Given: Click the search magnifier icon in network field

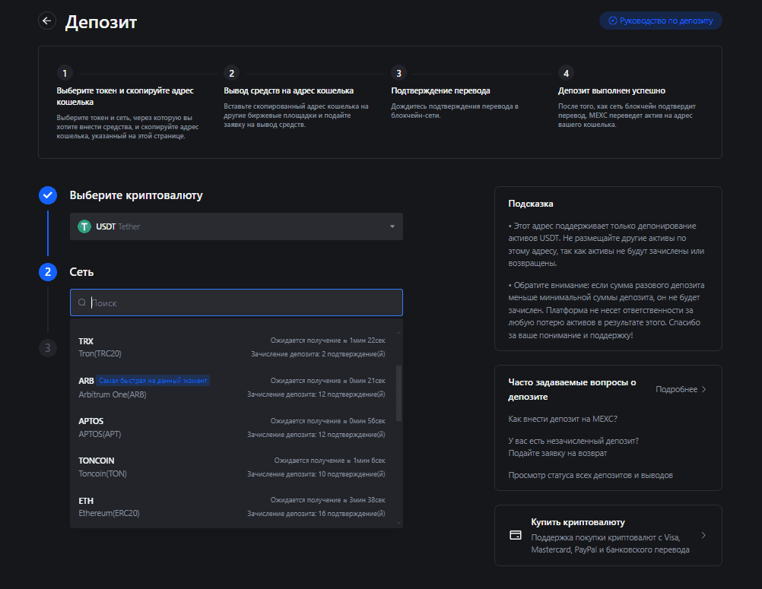Looking at the screenshot, I should point(81,302).
